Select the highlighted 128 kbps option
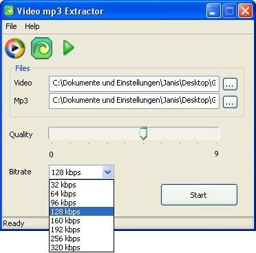The width and height of the screenshot is (256, 253). point(81,212)
